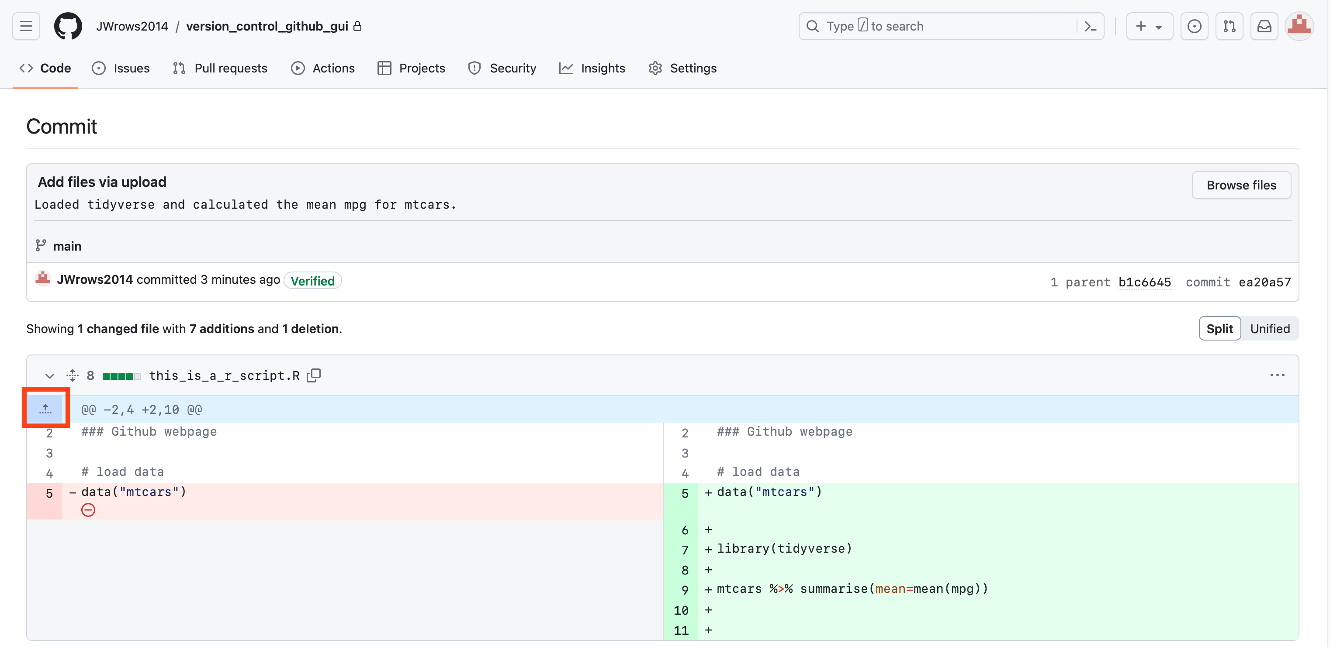Image resolution: width=1330 pixels, height=647 pixels.
Task: Click the Browse files button
Action: click(x=1241, y=185)
